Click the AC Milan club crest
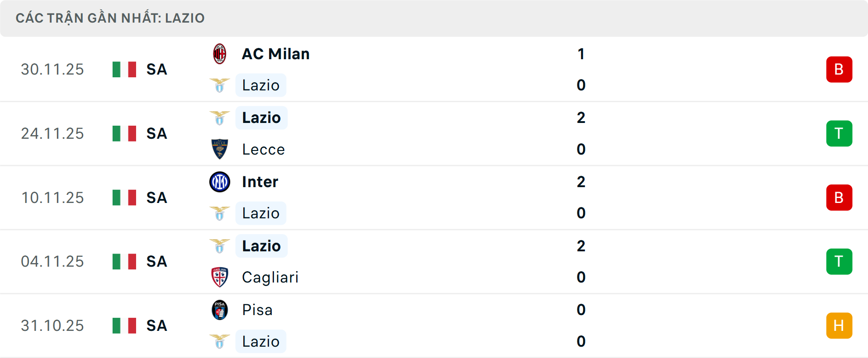Image resolution: width=868 pixels, height=358 pixels. (x=220, y=54)
